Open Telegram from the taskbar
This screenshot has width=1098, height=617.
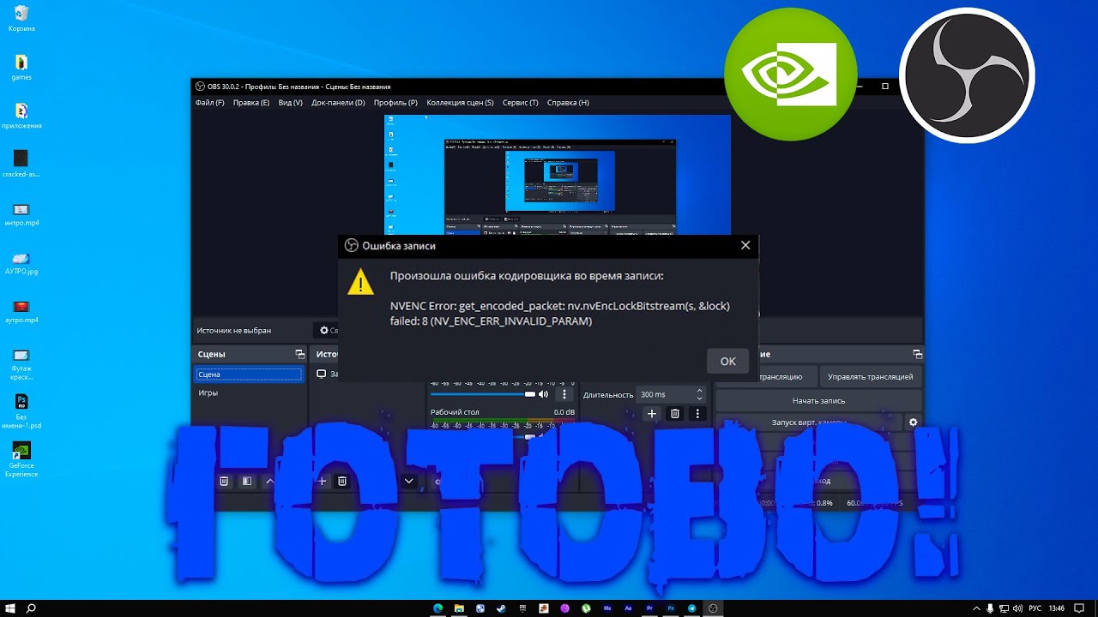pyautogui.click(x=692, y=608)
